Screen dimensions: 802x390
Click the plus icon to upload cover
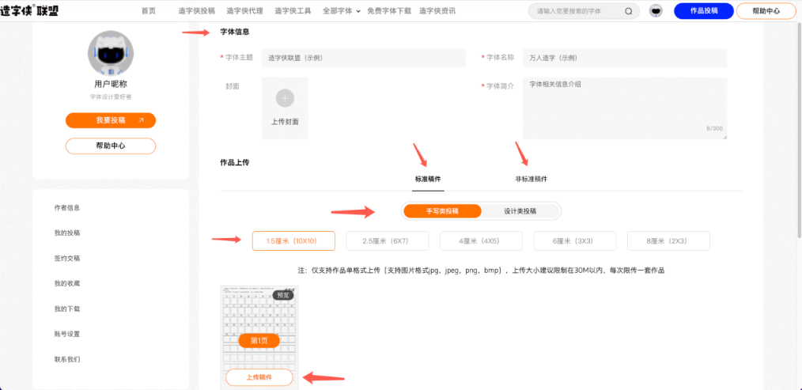tap(285, 98)
